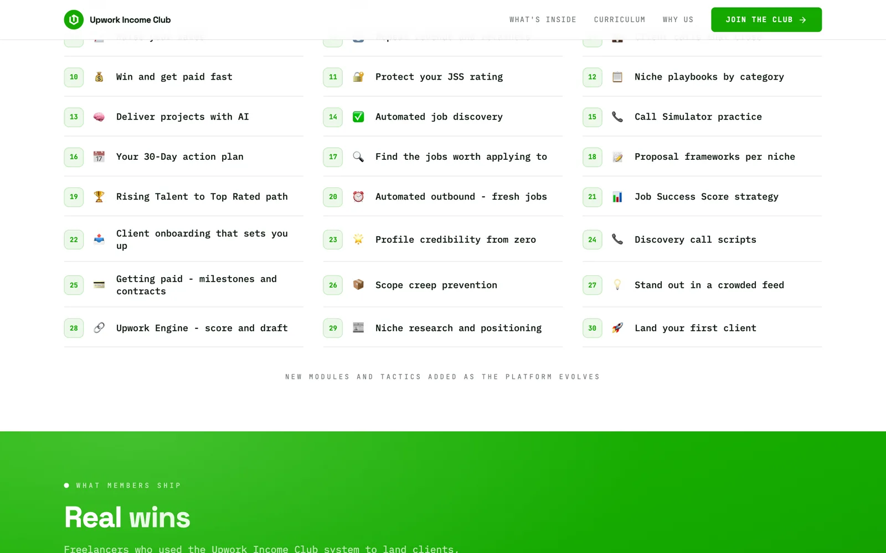
Task: Click the Upwork Income Club brand text
Action: (130, 20)
